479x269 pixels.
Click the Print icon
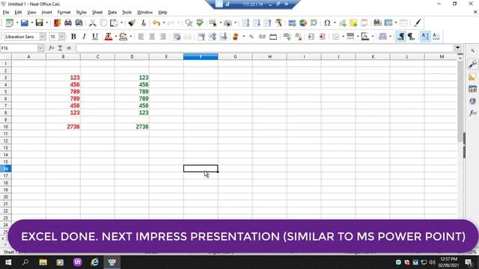pos(68,23)
